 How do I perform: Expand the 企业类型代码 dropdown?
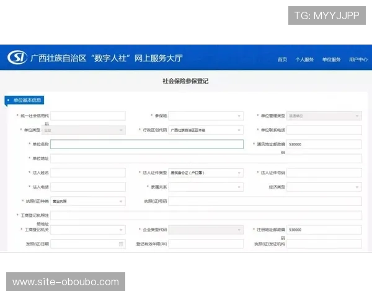coord(206,230)
